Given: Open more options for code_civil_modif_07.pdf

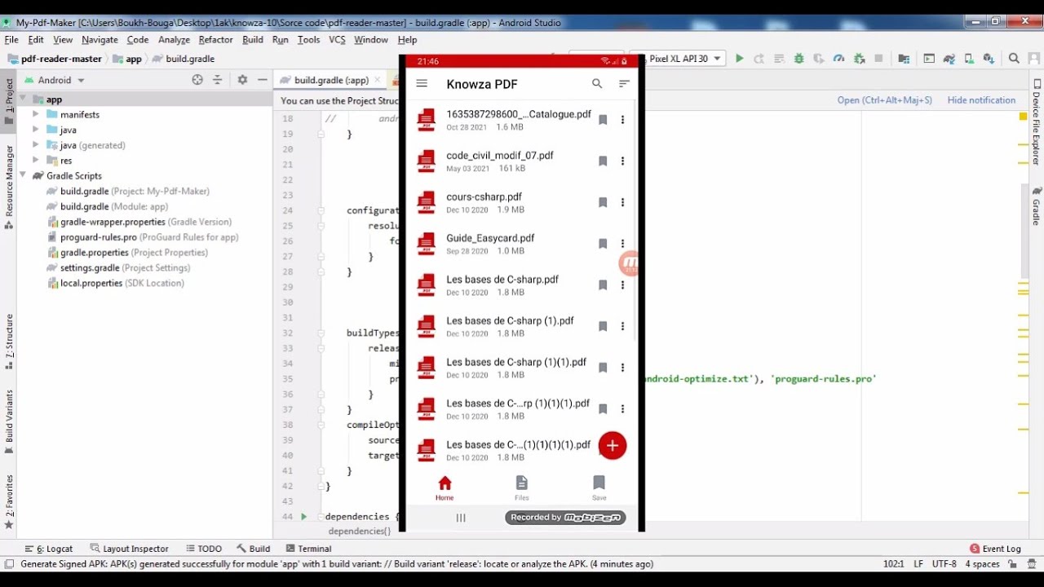Looking at the screenshot, I should (622, 161).
